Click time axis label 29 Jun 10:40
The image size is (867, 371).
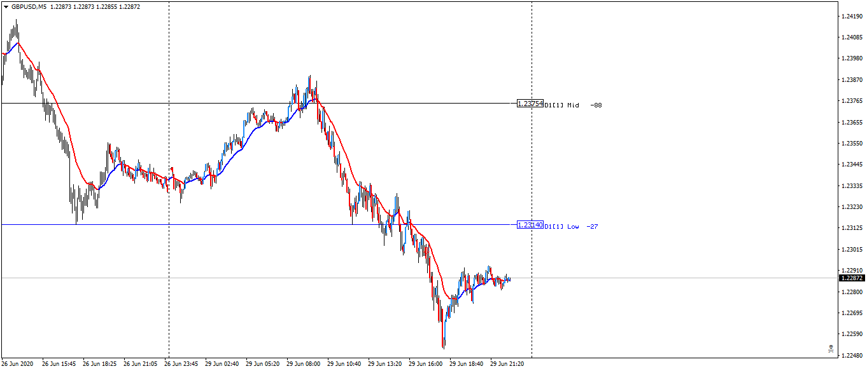click(344, 364)
